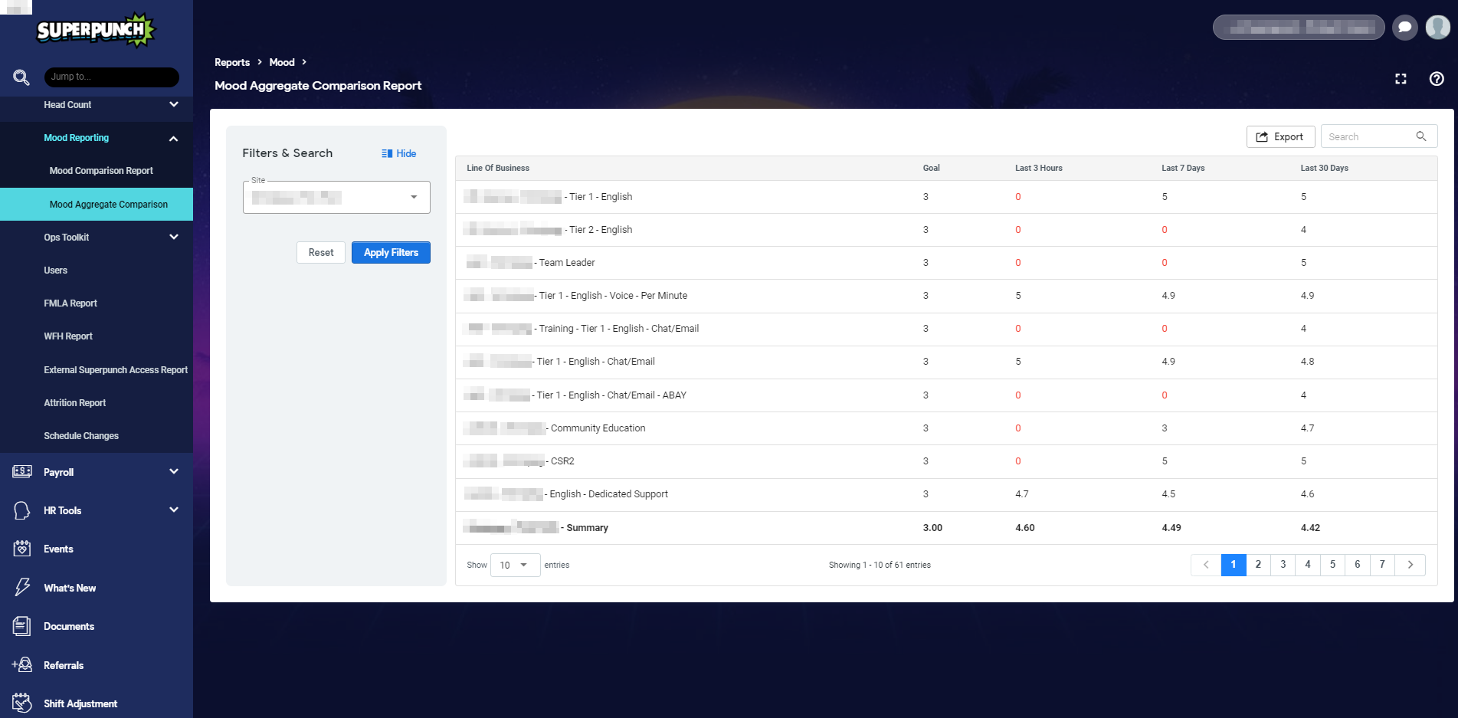
Task: Open the sidebar search magnifier icon
Action: point(21,77)
